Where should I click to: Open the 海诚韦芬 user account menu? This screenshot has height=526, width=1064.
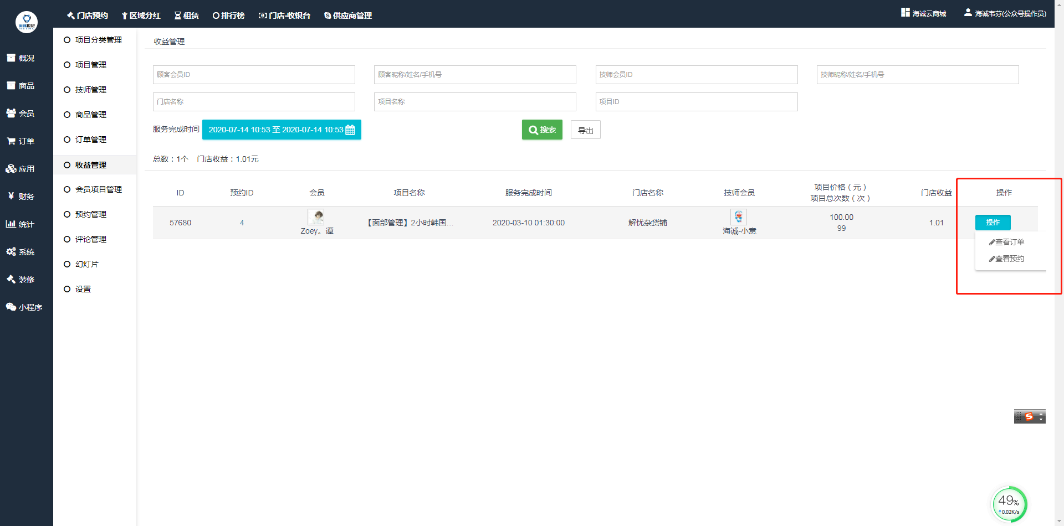pos(1005,13)
